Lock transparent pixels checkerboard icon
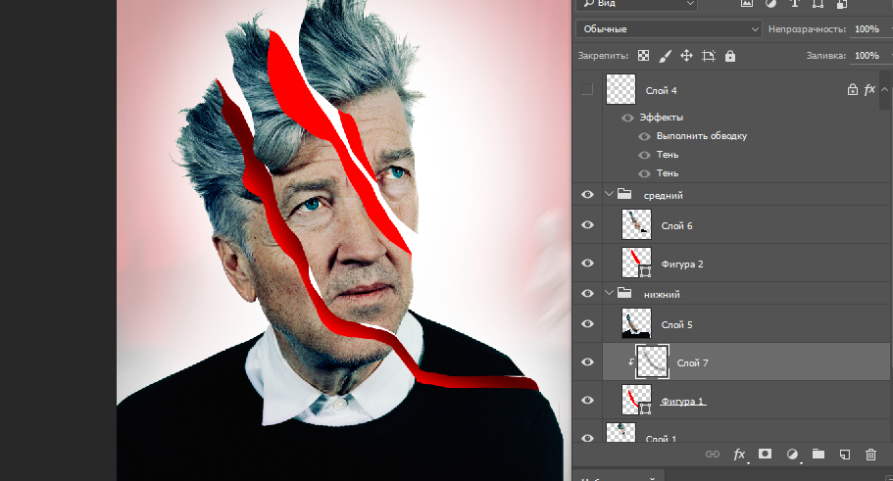The image size is (893, 481). click(644, 56)
